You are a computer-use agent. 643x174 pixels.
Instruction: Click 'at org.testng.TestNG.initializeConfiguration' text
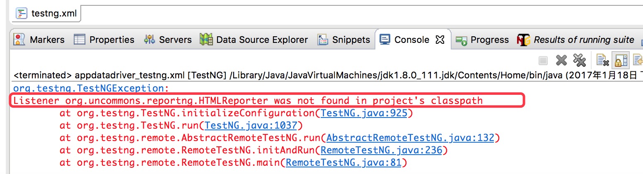[188, 113]
